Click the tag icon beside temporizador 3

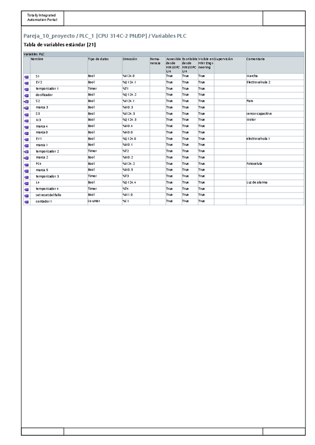pyautogui.click(x=26, y=177)
